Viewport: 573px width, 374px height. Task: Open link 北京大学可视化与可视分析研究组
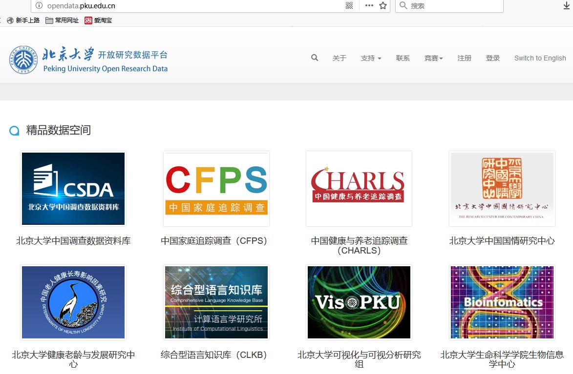click(359, 359)
